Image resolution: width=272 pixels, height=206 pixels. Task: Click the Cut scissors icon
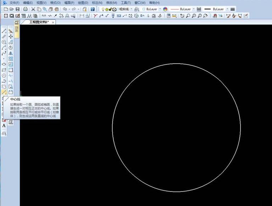(x=33, y=9)
